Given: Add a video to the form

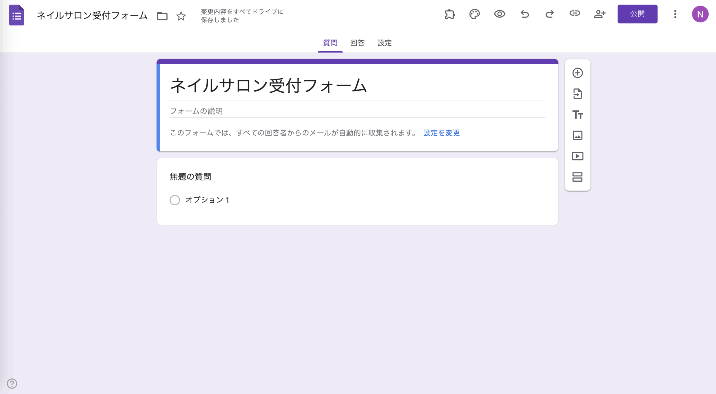Looking at the screenshot, I should [578, 156].
